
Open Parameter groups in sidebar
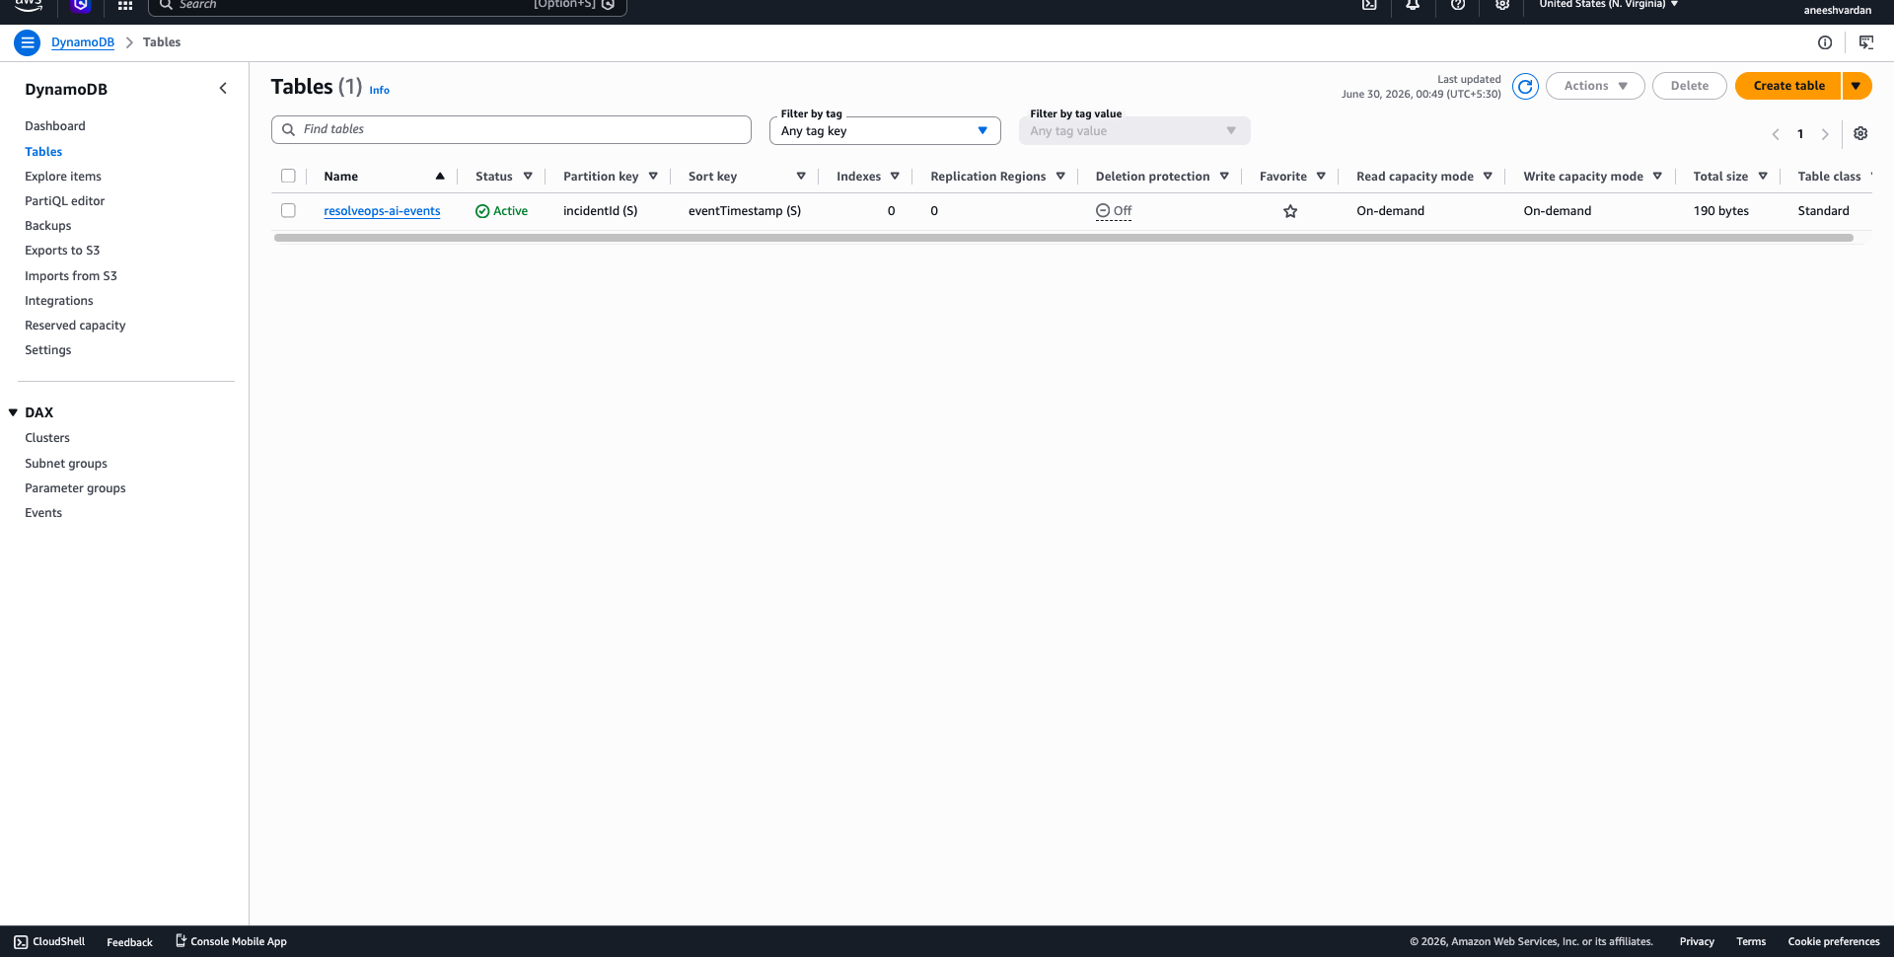coord(75,488)
